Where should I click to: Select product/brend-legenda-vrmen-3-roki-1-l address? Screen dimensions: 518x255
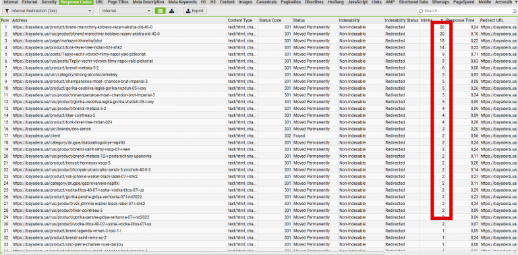pyautogui.click(x=67, y=231)
